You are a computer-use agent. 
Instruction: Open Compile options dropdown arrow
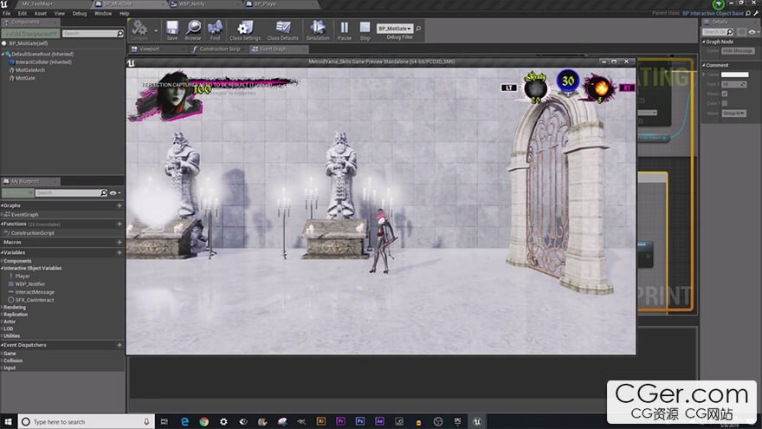(x=156, y=30)
